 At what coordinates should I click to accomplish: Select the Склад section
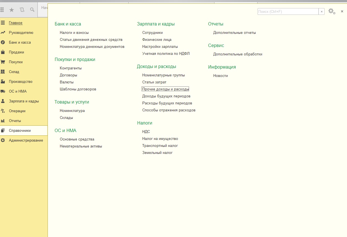14,72
